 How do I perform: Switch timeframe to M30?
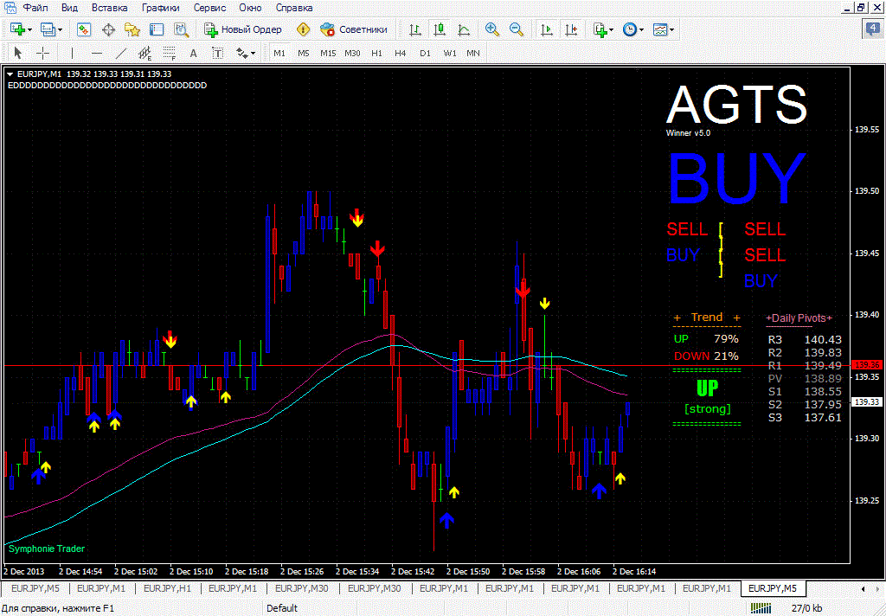point(352,53)
